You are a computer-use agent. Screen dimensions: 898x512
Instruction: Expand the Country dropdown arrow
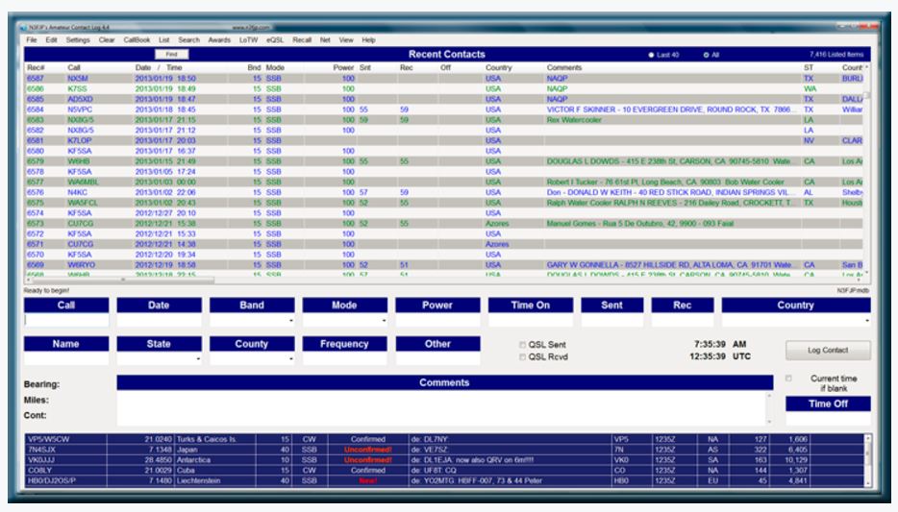pos(867,320)
